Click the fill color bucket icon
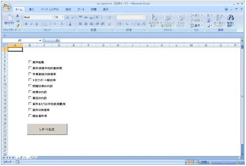246x166 pixels. click(x=54, y=24)
